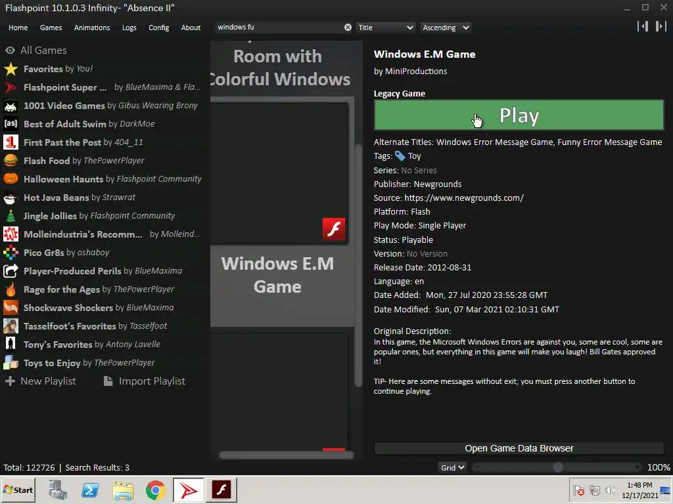673x504 pixels.
Task: Collapse the right sidebar with the toggle icon
Action: click(x=661, y=26)
